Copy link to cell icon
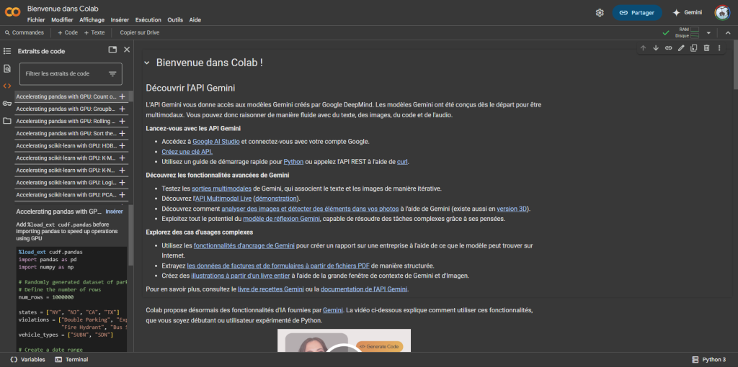 (668, 48)
